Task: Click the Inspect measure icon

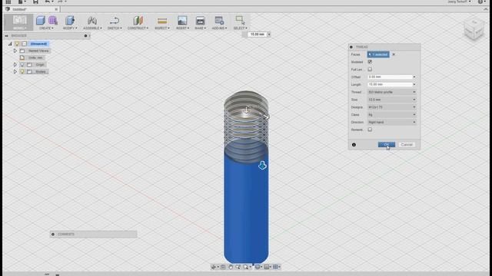Action: (162, 21)
